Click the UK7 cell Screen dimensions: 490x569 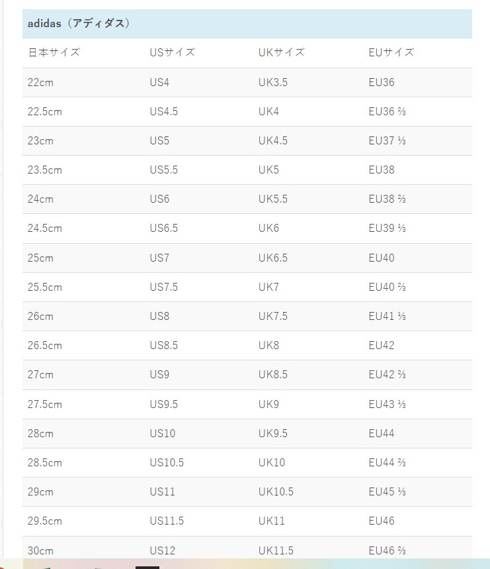268,287
